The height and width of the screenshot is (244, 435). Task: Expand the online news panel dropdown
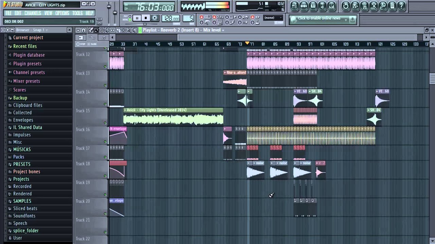coord(346,20)
